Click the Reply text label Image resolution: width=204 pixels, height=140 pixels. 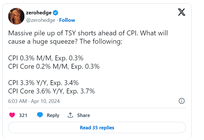pos(53,115)
